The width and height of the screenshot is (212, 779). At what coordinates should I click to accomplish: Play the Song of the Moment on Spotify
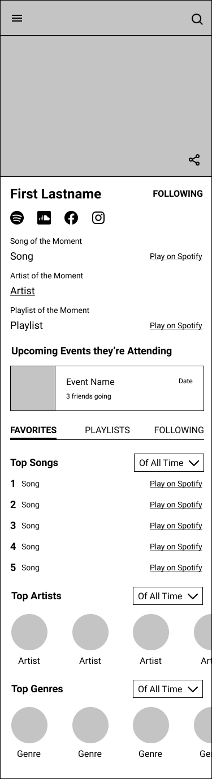click(x=176, y=257)
